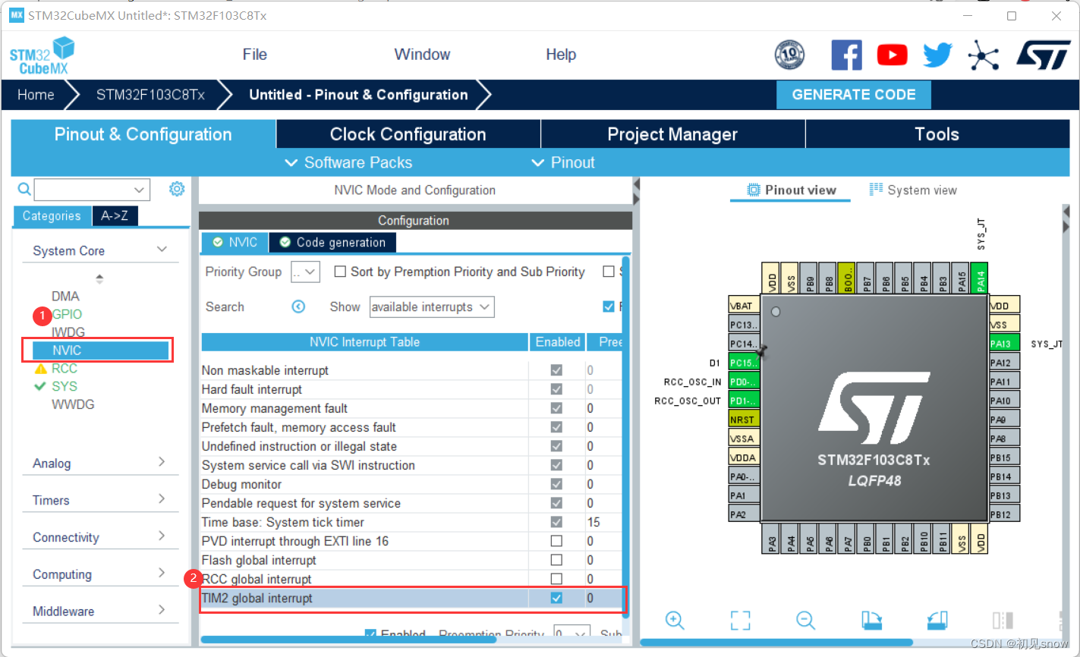The image size is (1080, 657).
Task: Toggle the Debug monitor enabled checkbox
Action: tap(556, 484)
